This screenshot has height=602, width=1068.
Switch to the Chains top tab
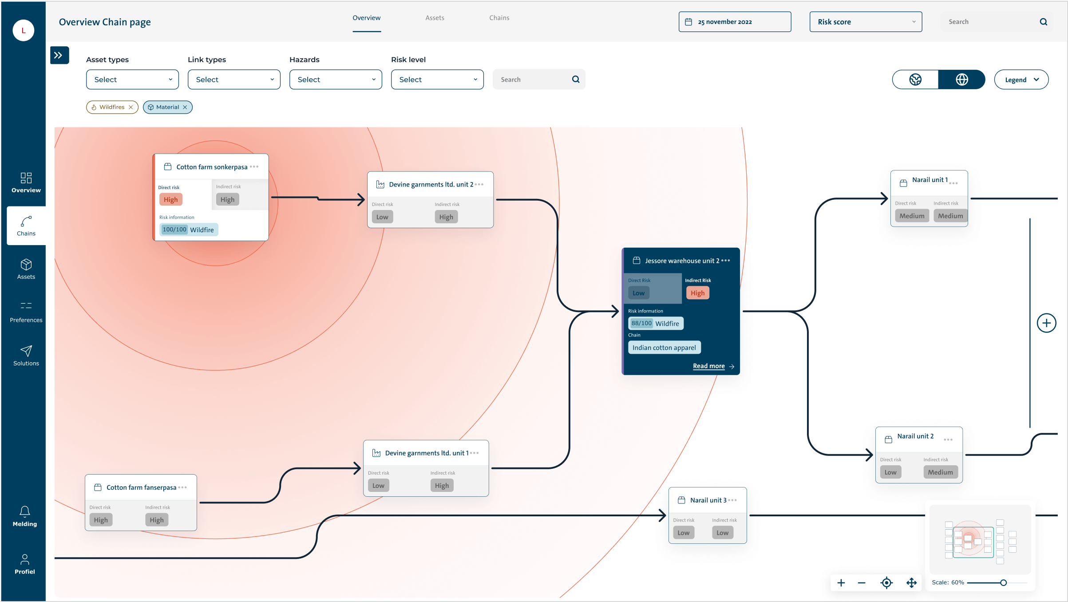click(499, 18)
